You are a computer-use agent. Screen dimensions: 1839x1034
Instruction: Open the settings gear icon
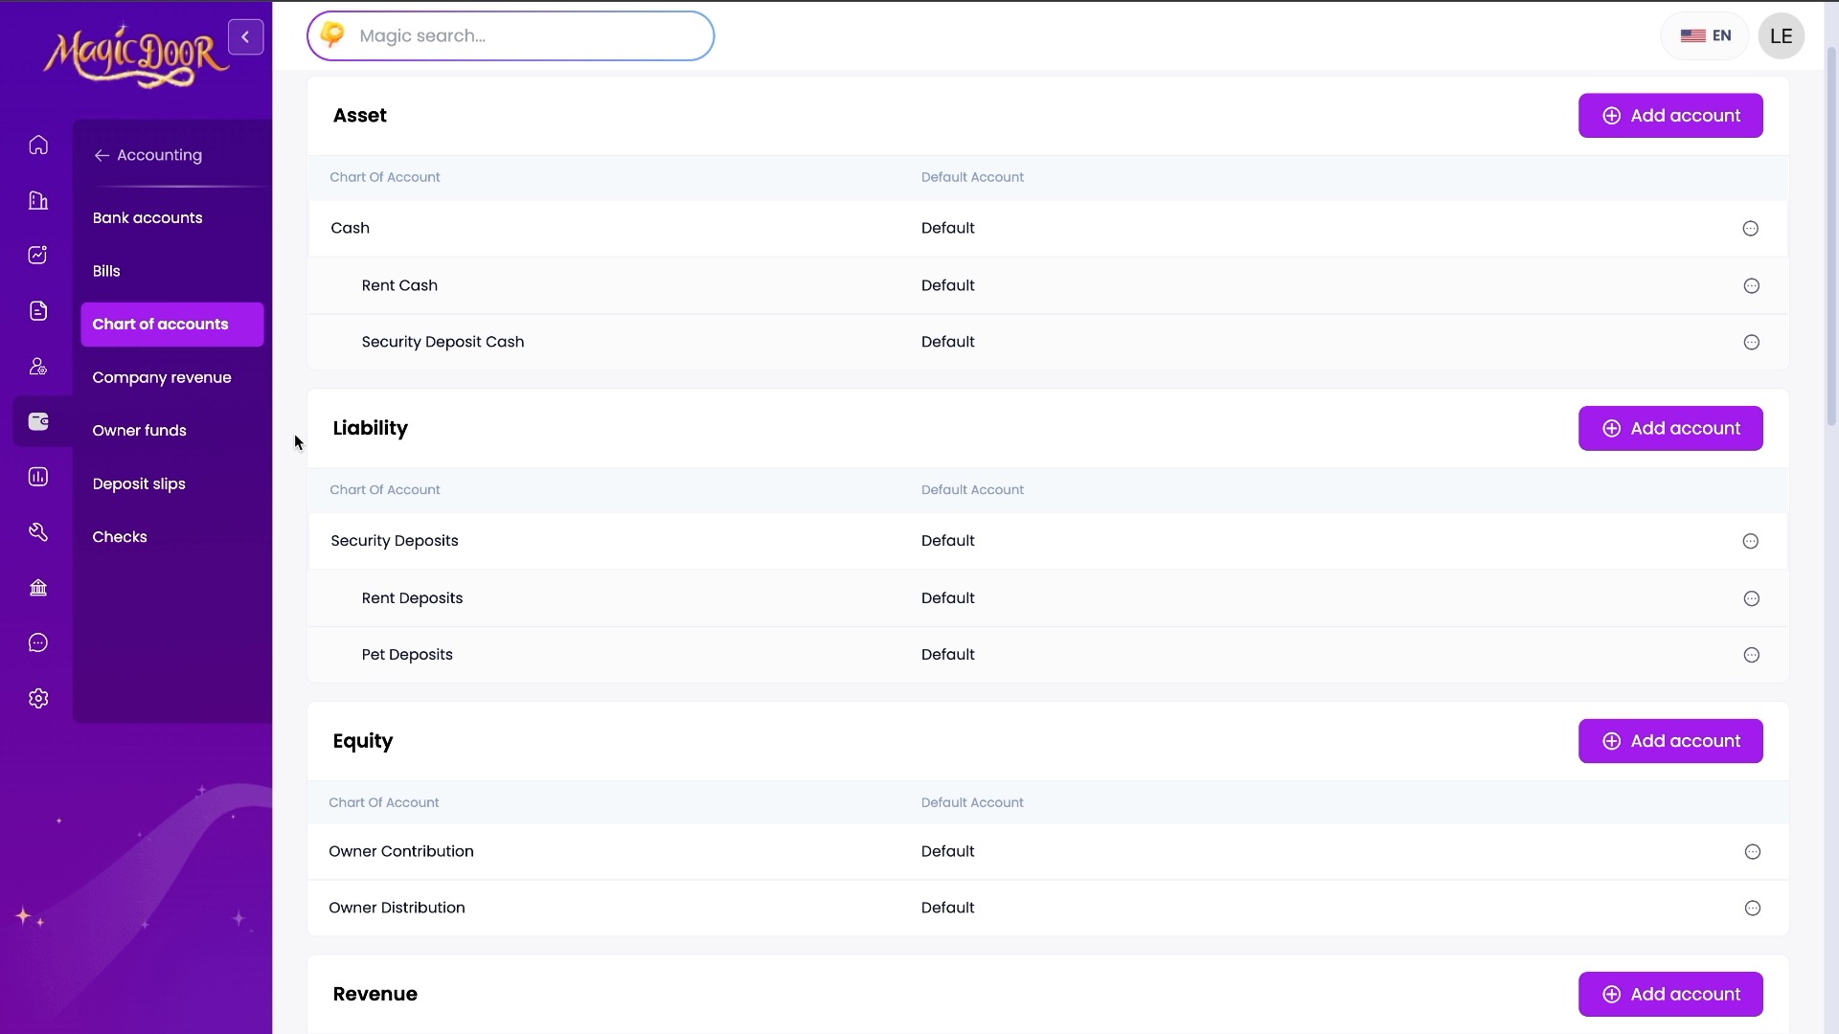coord(38,699)
